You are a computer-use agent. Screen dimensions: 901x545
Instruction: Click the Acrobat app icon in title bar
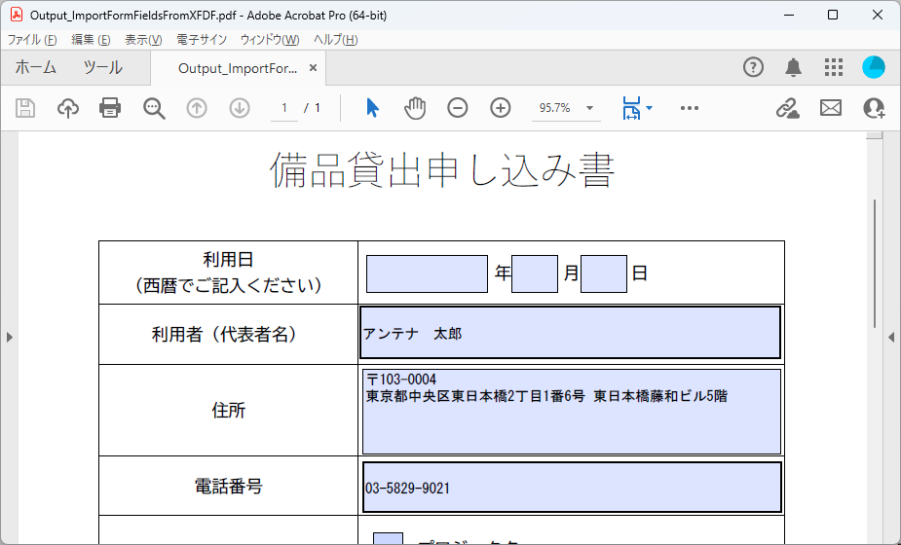point(17,15)
